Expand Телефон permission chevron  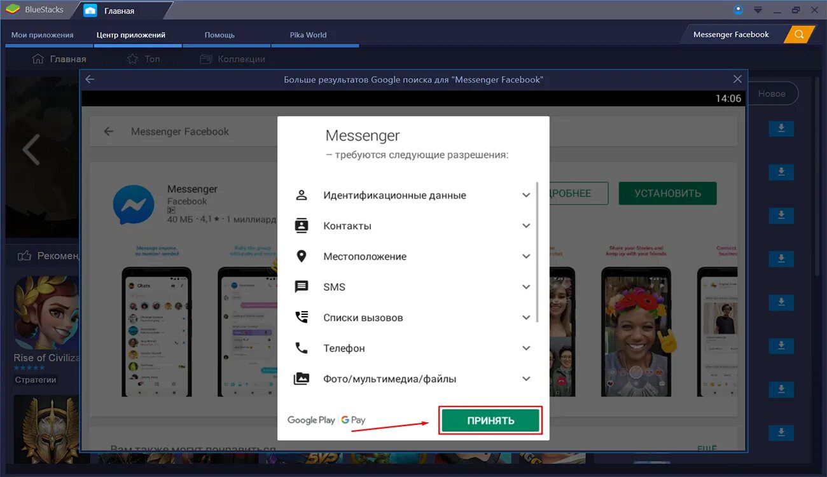526,348
